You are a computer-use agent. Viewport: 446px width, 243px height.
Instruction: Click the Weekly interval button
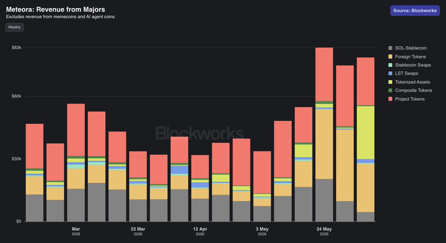pos(14,27)
